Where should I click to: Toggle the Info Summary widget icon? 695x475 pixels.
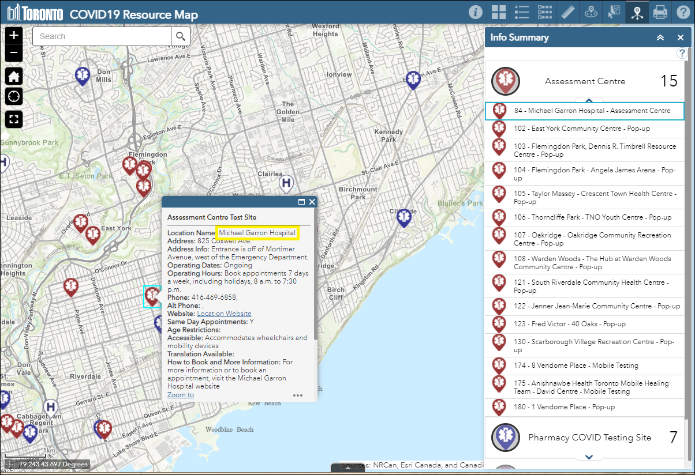[x=637, y=12]
